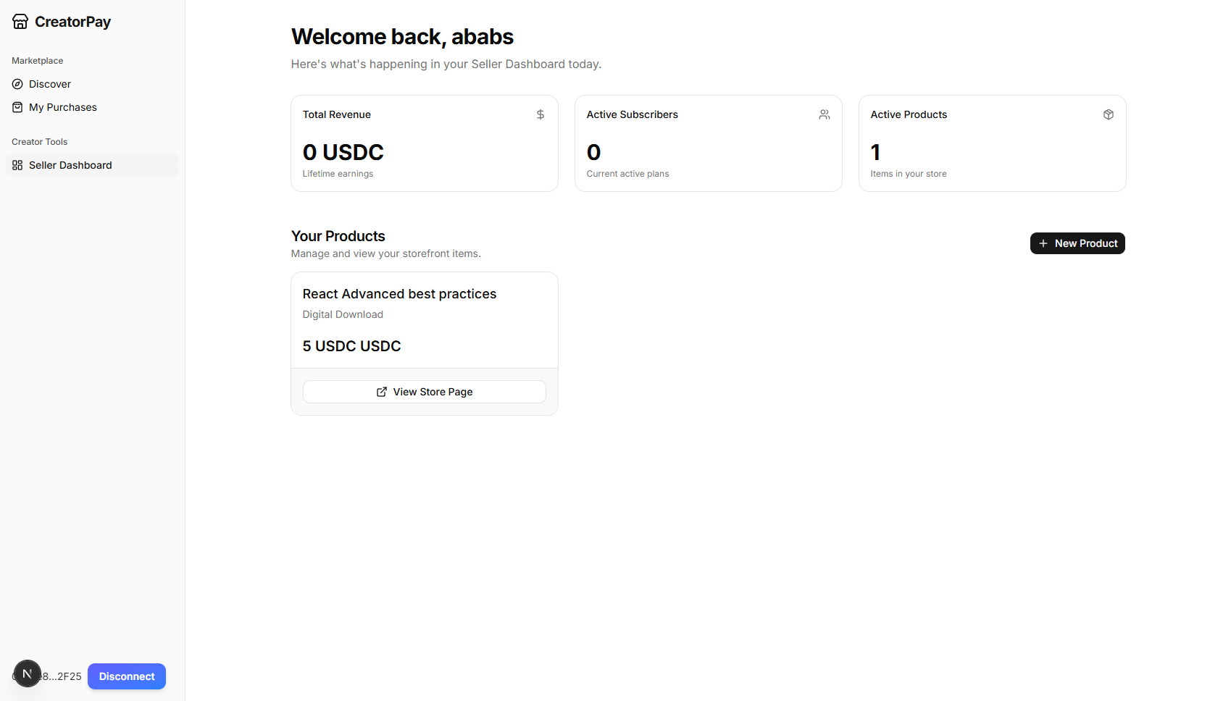This screenshot has width=1231, height=701.
Task: Select the Total Revenue stat card
Action: [425, 143]
